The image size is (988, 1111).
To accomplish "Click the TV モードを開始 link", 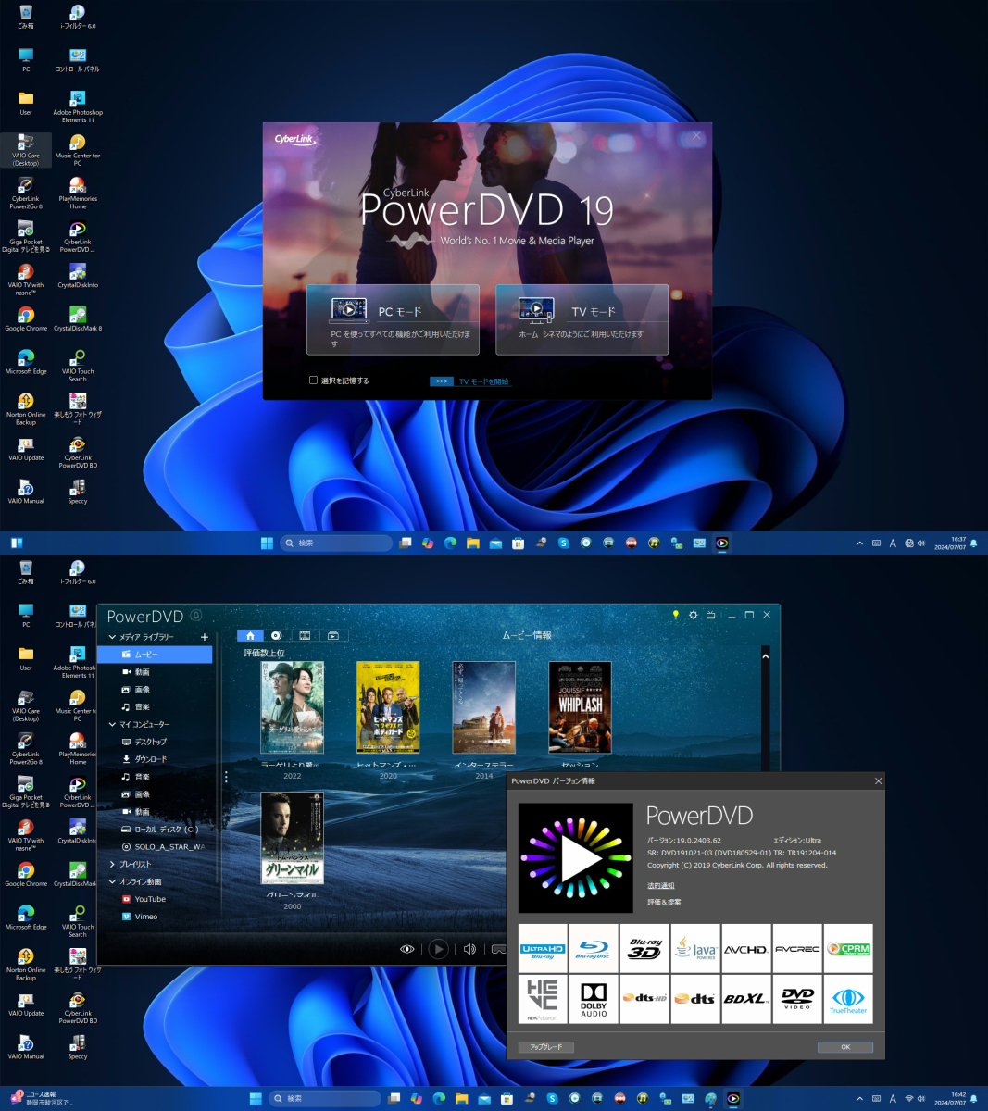I will (483, 381).
